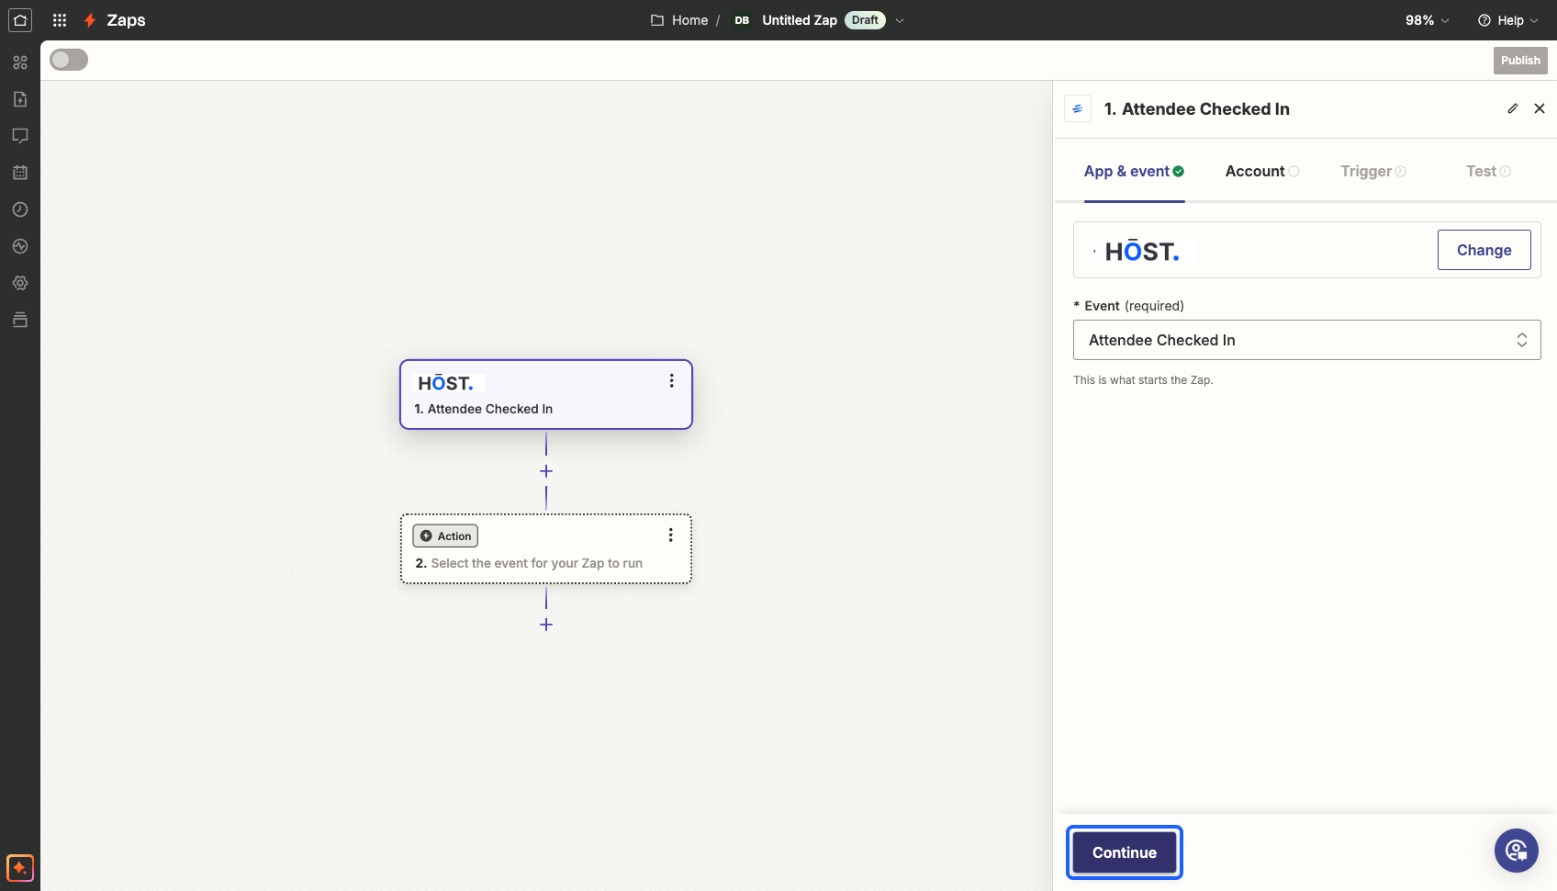Image resolution: width=1557 pixels, height=891 pixels.
Task: Open the sidebar comments icon
Action: (x=20, y=136)
